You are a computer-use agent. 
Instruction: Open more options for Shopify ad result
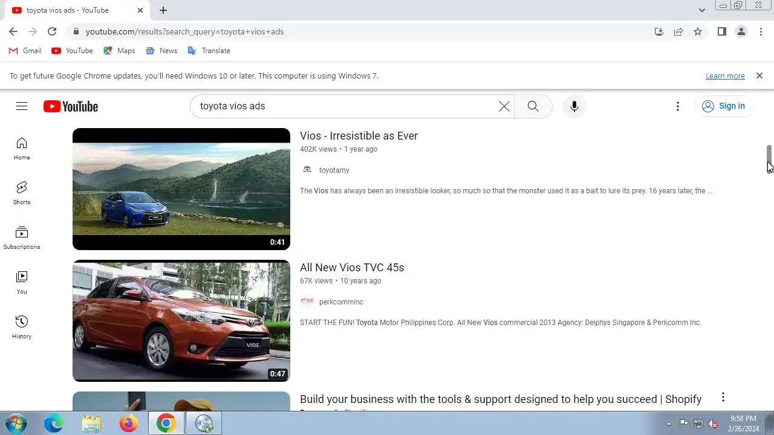(x=723, y=398)
